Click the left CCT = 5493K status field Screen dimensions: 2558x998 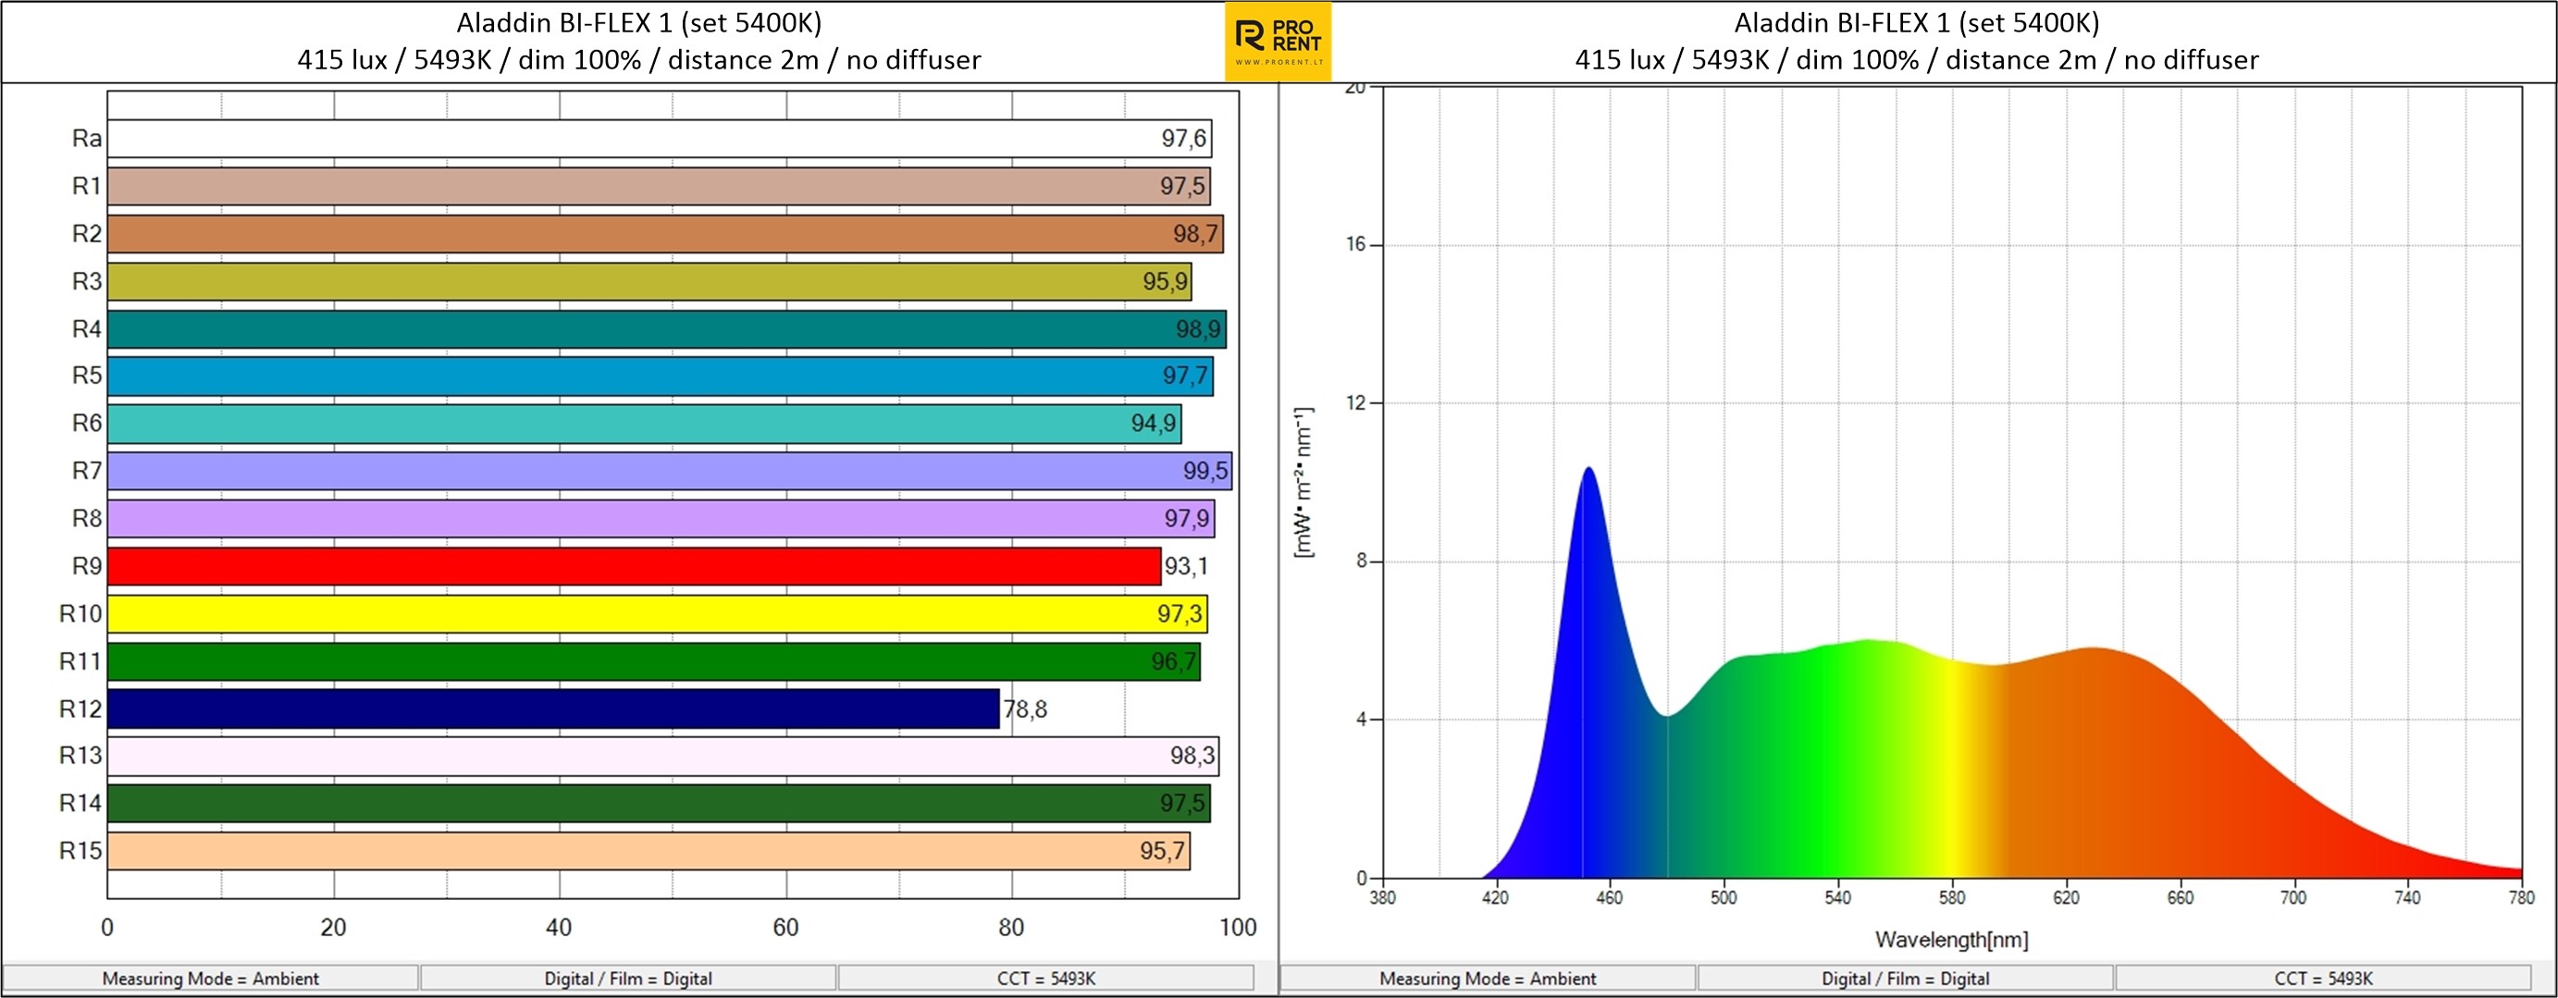coord(1046,979)
